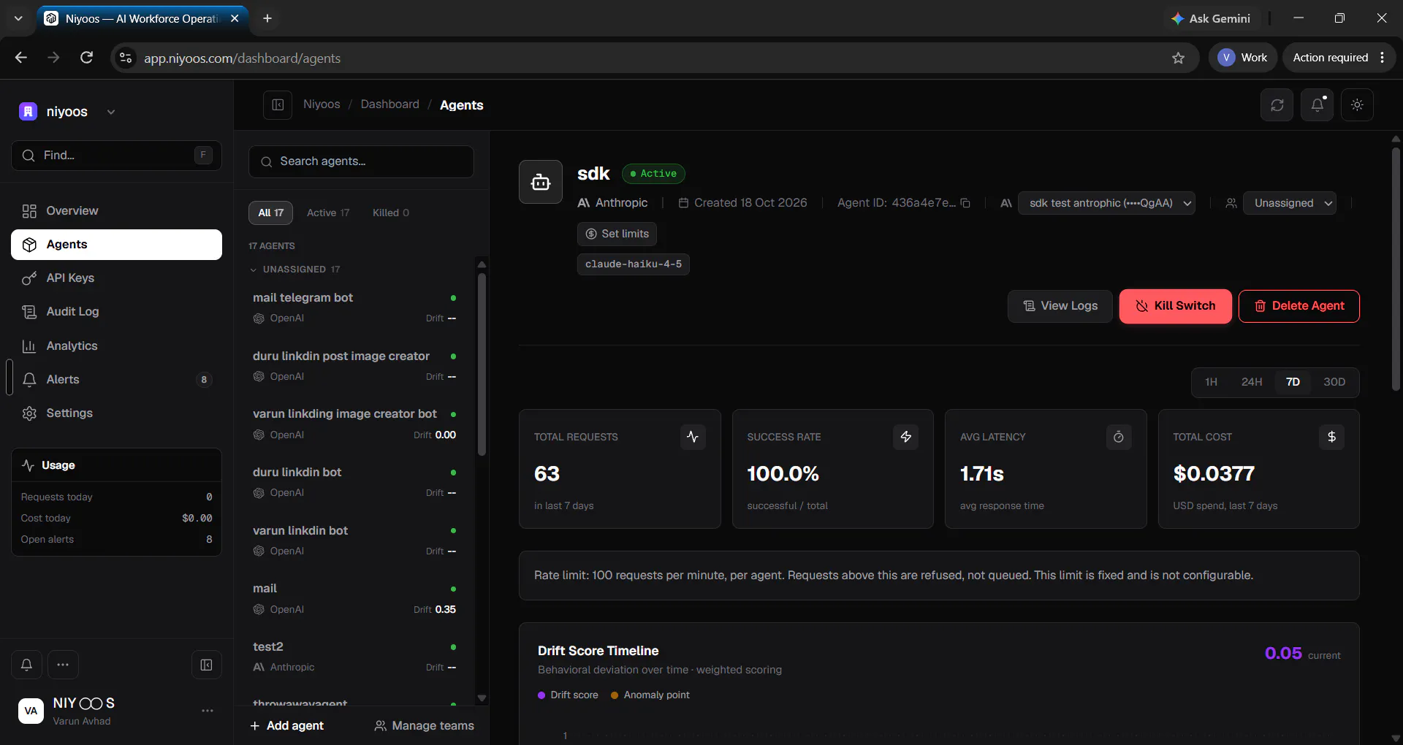Viewport: 1403px width, 745px height.
Task: Go back in browser history
Action: 20,58
